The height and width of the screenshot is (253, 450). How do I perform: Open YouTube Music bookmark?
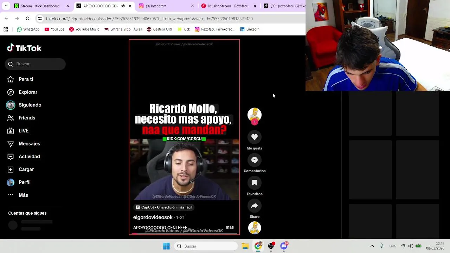coord(84,30)
